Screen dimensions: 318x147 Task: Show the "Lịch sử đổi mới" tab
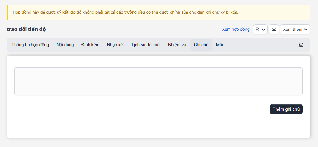click(146, 45)
